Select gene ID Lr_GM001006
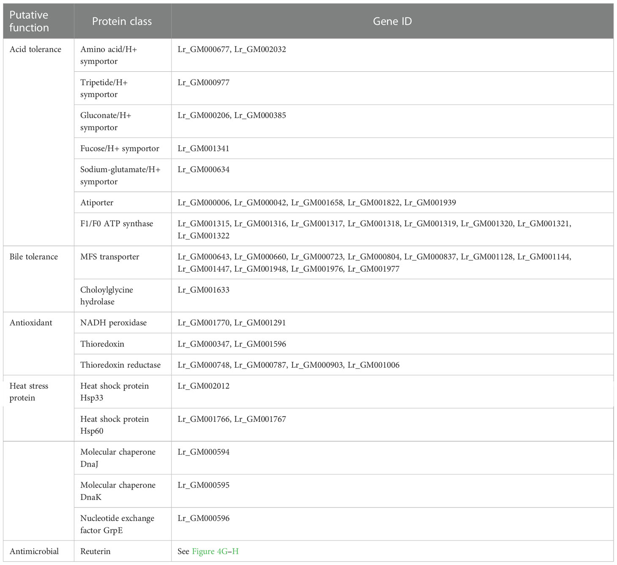This screenshot has height=565, width=617. [x=374, y=365]
